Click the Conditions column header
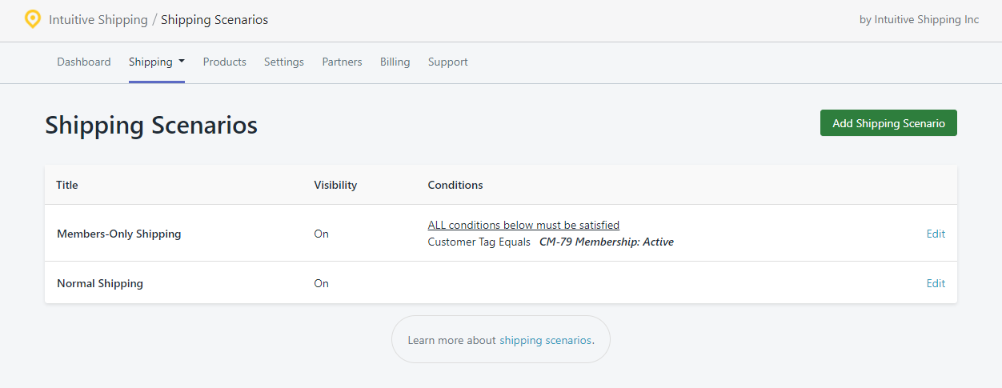1002x388 pixels. (455, 185)
